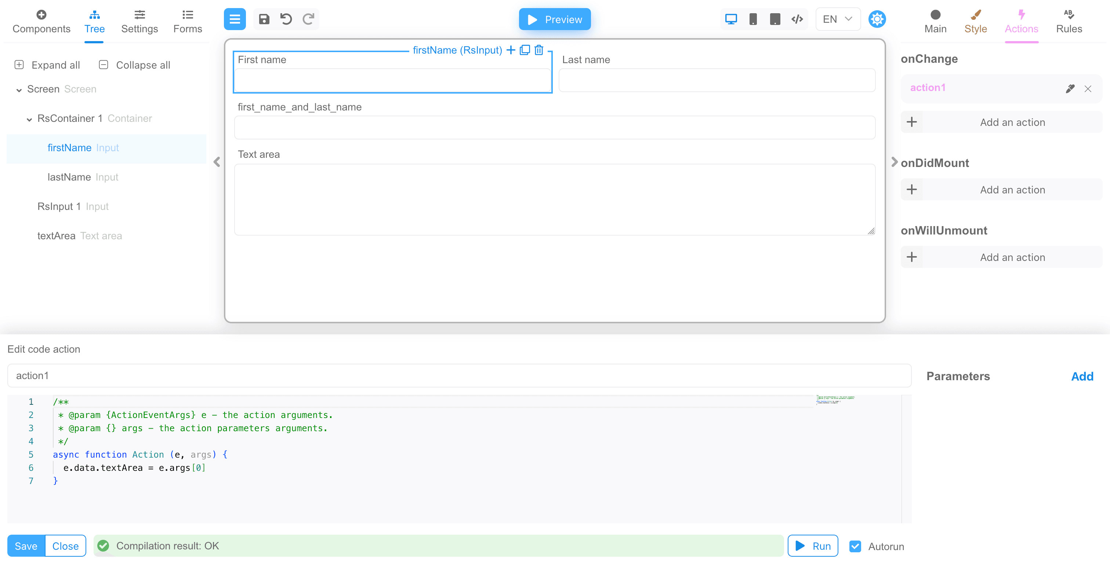Viewport: 1110px width, 571px height.
Task: Switch to the Style tab
Action: (x=975, y=22)
